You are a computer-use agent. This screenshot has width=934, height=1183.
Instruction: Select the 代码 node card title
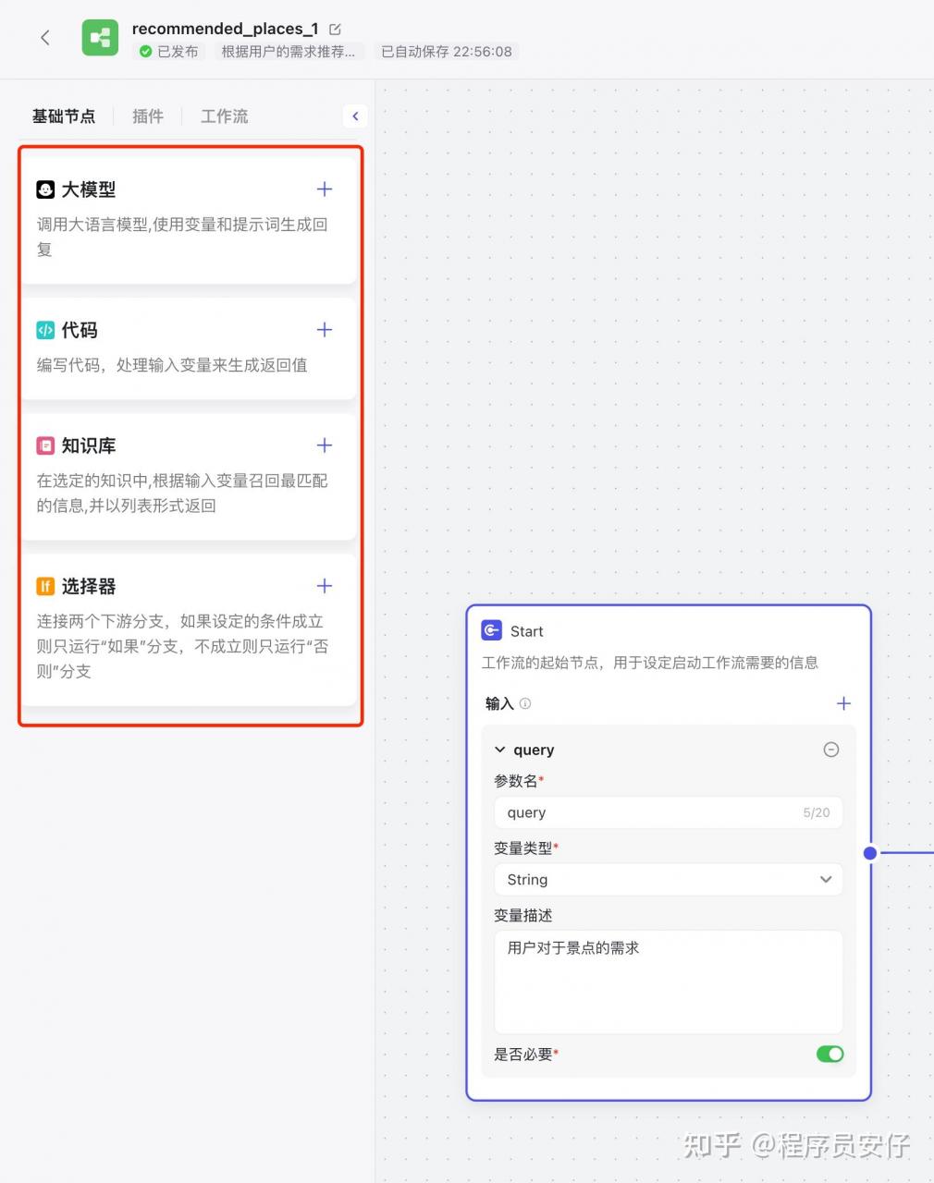pos(80,330)
